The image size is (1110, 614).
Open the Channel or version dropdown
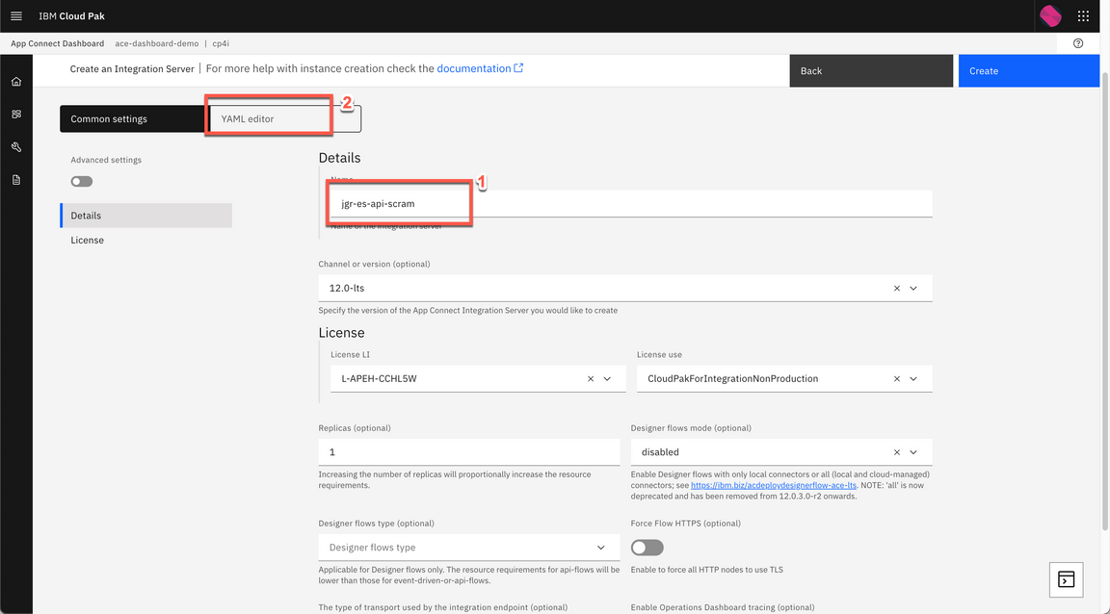coord(913,287)
